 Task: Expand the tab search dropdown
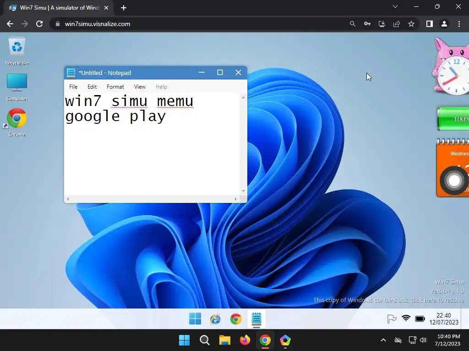[x=395, y=6]
